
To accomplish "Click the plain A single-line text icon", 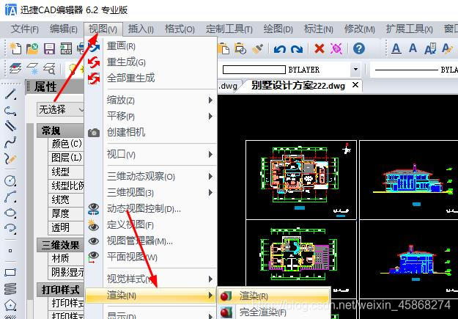I will click(x=413, y=48).
